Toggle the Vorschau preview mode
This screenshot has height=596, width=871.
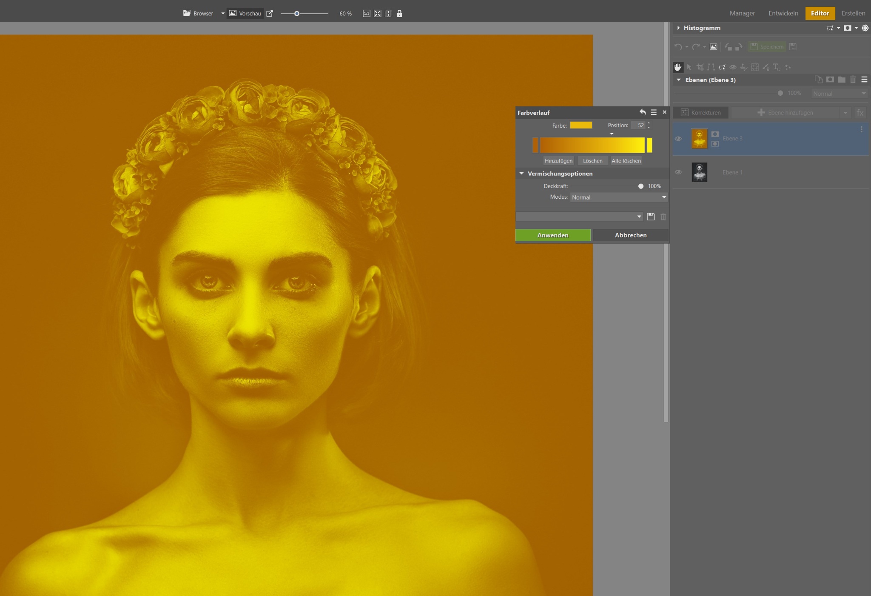point(245,14)
